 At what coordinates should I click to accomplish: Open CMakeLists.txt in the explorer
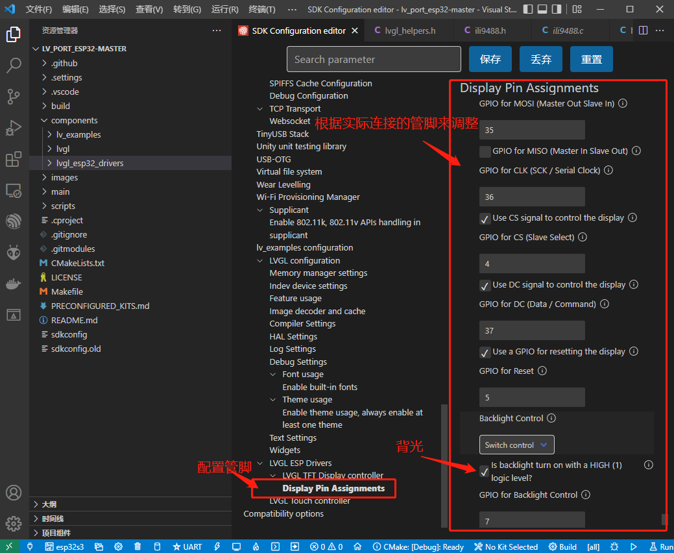click(77, 263)
